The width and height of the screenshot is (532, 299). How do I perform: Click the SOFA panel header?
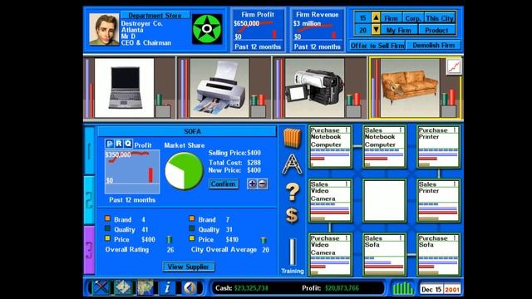(187, 131)
